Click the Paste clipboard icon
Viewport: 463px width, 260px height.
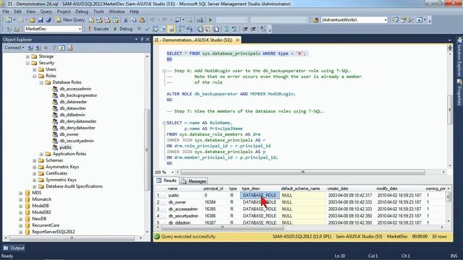tap(142, 20)
